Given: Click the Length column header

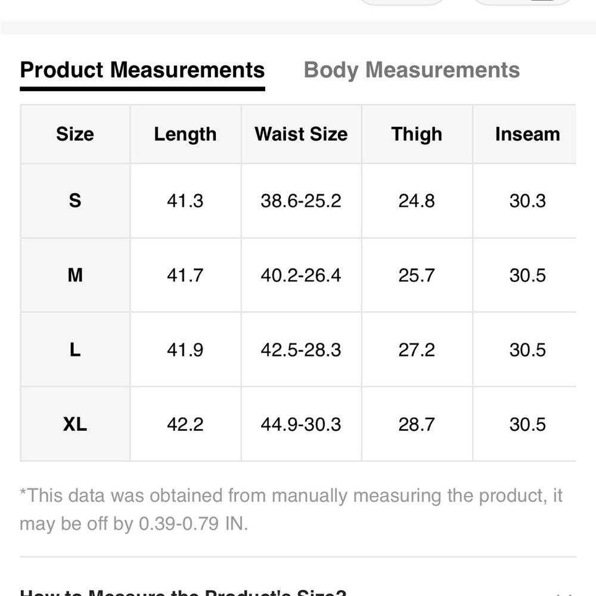Looking at the screenshot, I should pos(185,134).
